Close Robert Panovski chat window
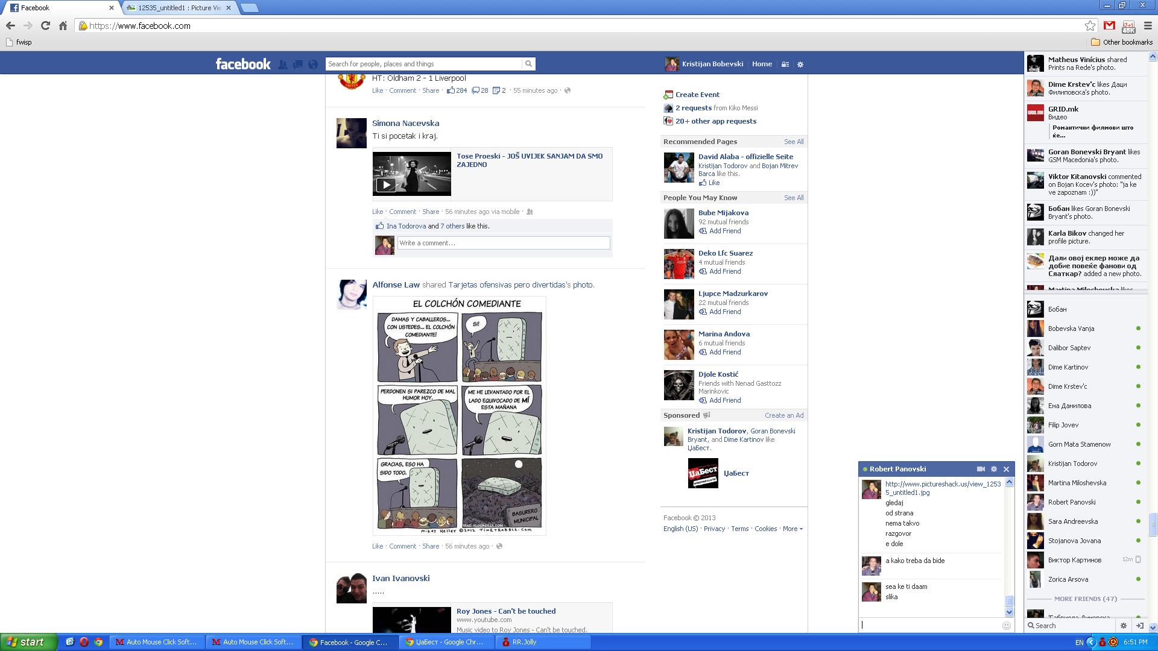This screenshot has height=651, width=1158. [1006, 469]
